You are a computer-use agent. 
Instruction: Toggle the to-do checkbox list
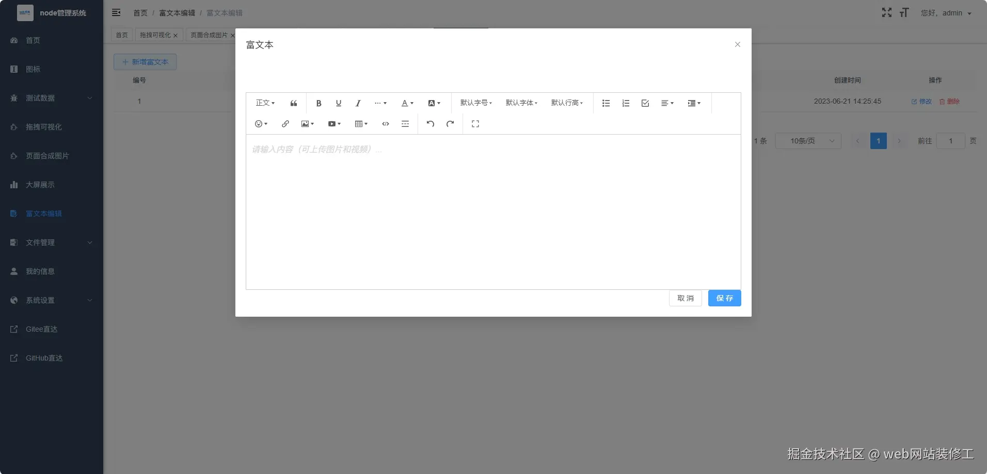point(645,103)
